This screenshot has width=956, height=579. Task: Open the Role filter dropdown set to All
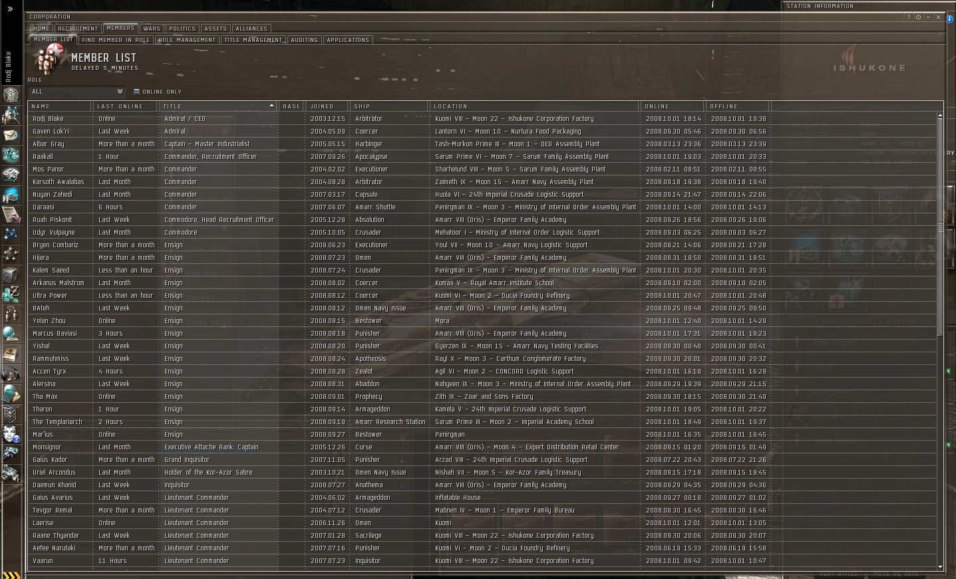tap(77, 92)
